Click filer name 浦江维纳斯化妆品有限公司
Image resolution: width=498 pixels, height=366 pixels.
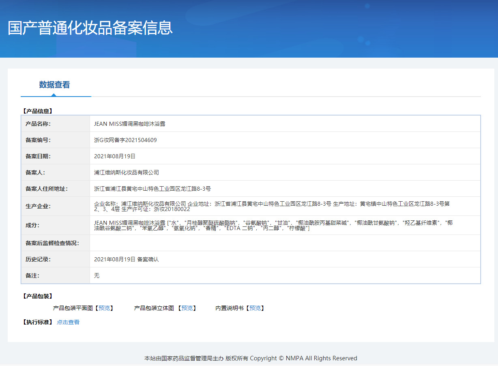pos(127,172)
